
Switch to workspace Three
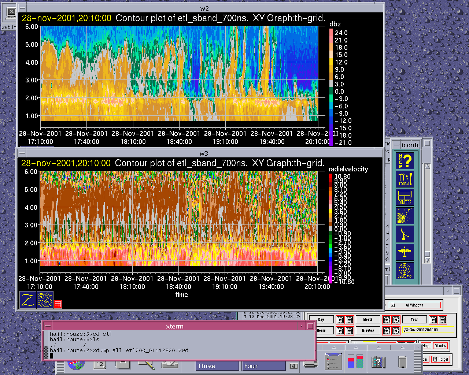(217, 366)
